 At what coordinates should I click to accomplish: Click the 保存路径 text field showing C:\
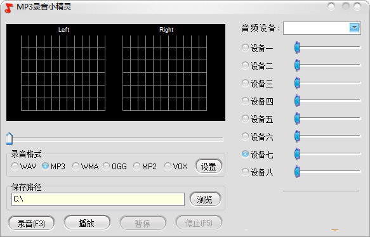click(98, 200)
